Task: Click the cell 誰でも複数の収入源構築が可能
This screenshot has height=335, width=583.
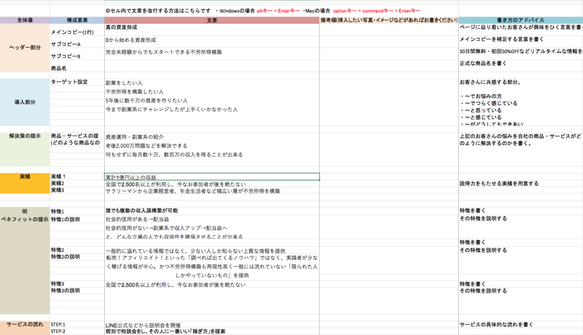Action: tap(211, 211)
